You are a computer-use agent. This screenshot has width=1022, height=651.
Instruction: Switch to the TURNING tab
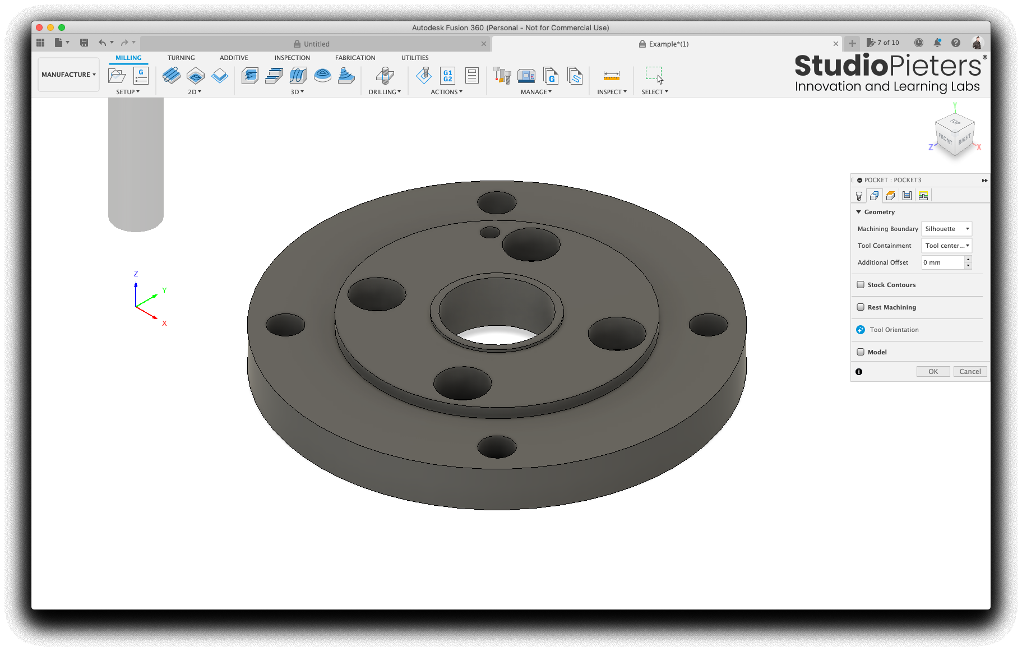[x=181, y=58]
